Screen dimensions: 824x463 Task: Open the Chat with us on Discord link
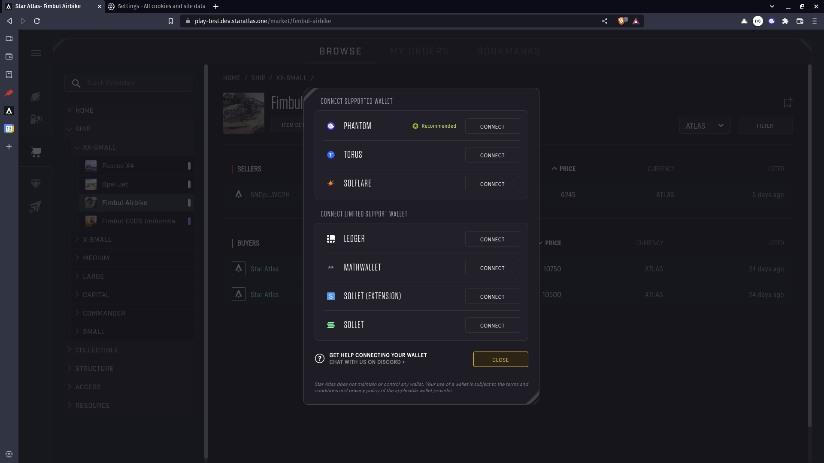pos(367,362)
